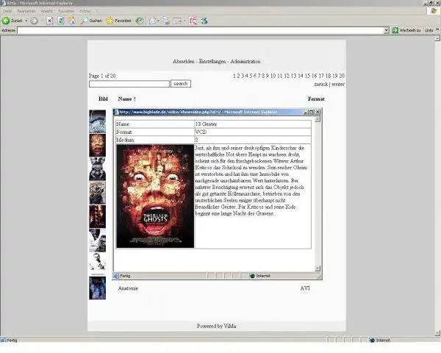The height and width of the screenshot is (353, 441).
Task: Click the Format column header
Action: (316, 99)
